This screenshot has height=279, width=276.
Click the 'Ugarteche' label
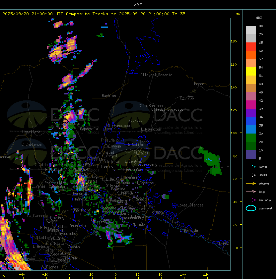point(82,210)
